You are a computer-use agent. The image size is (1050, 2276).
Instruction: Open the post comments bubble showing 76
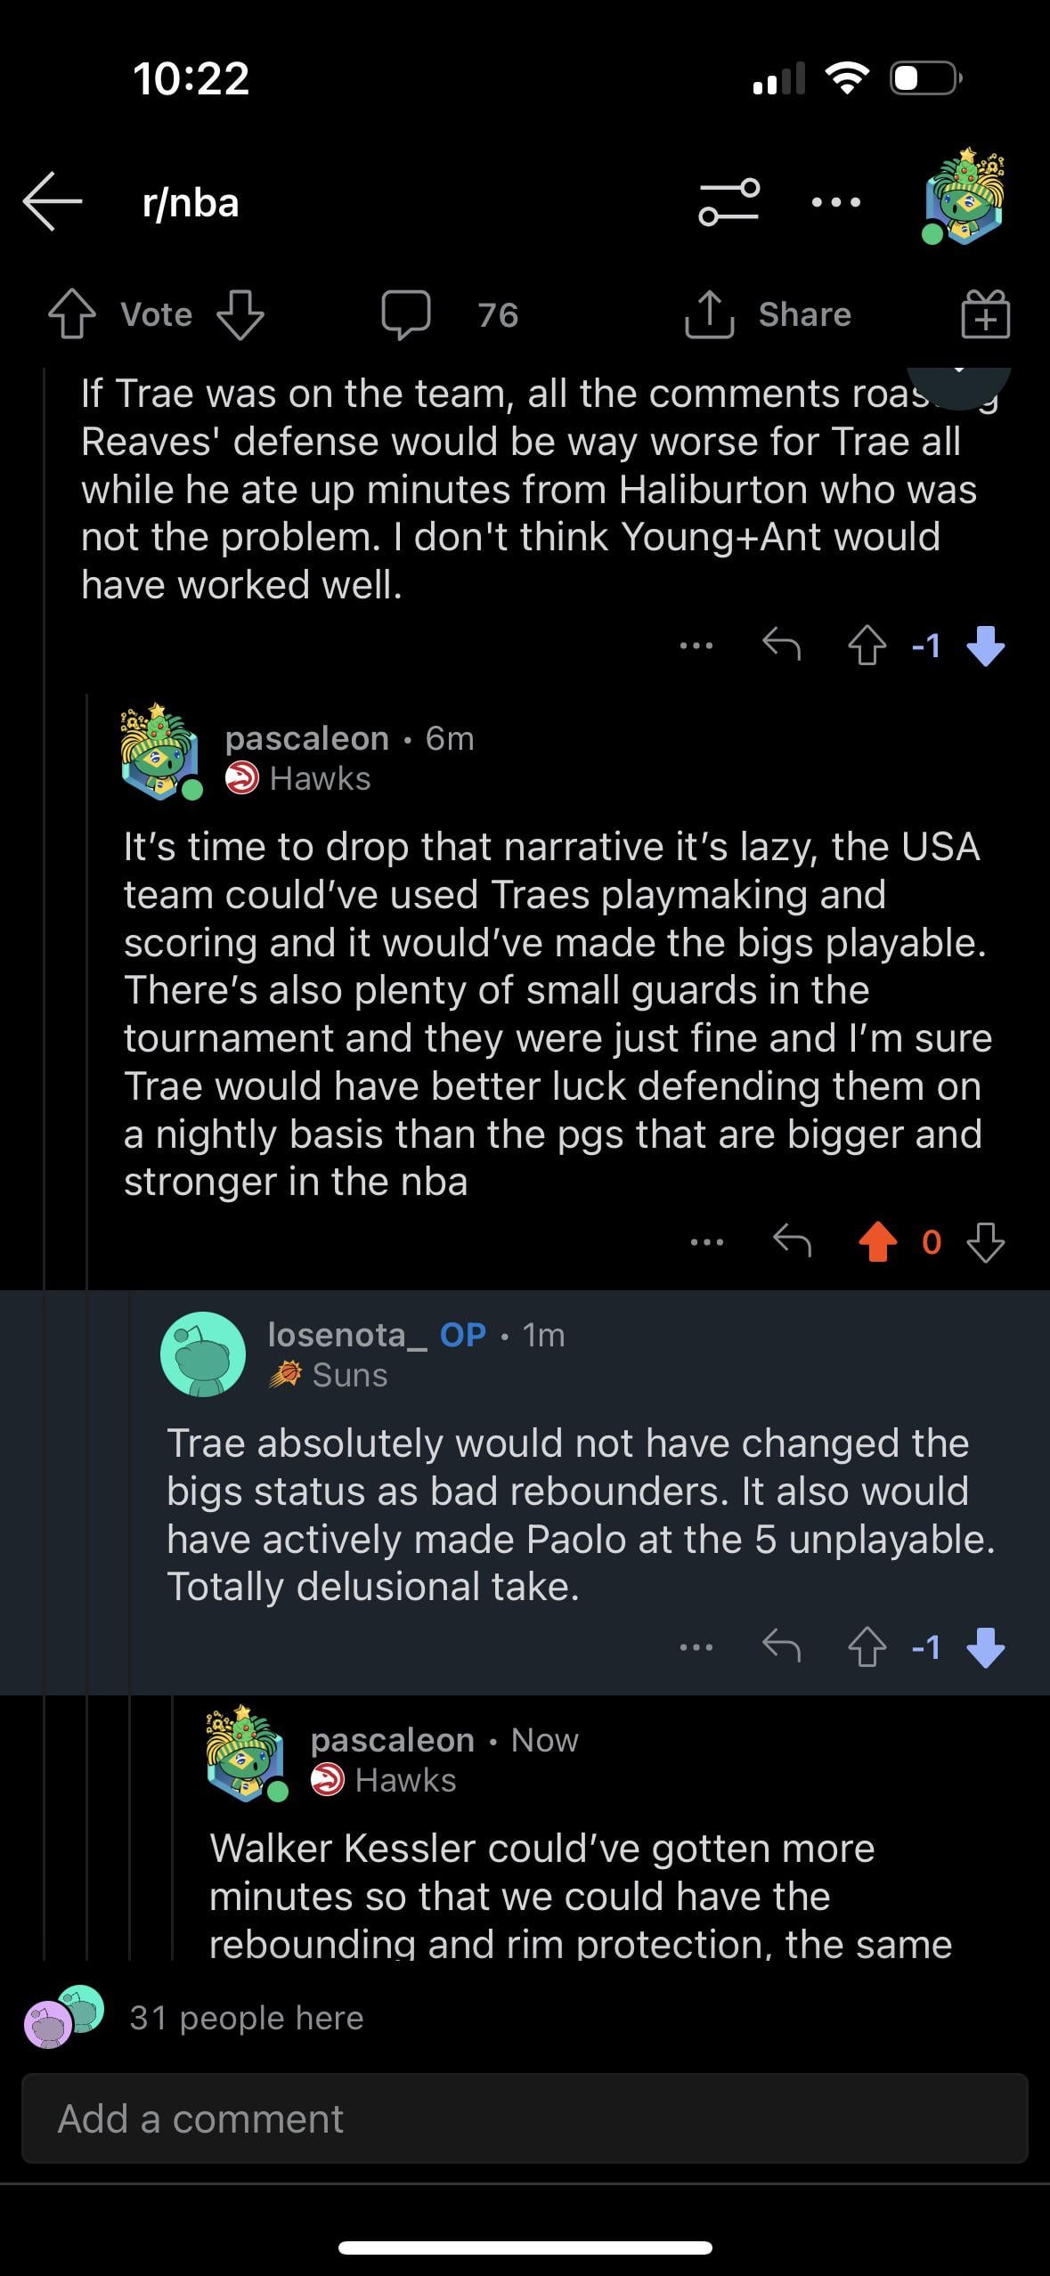[x=406, y=315]
